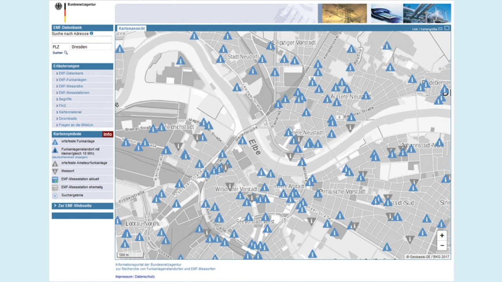This screenshot has height=282, width=502.
Task: Open the Zur EMF-Webseite link
Action: coord(75,206)
